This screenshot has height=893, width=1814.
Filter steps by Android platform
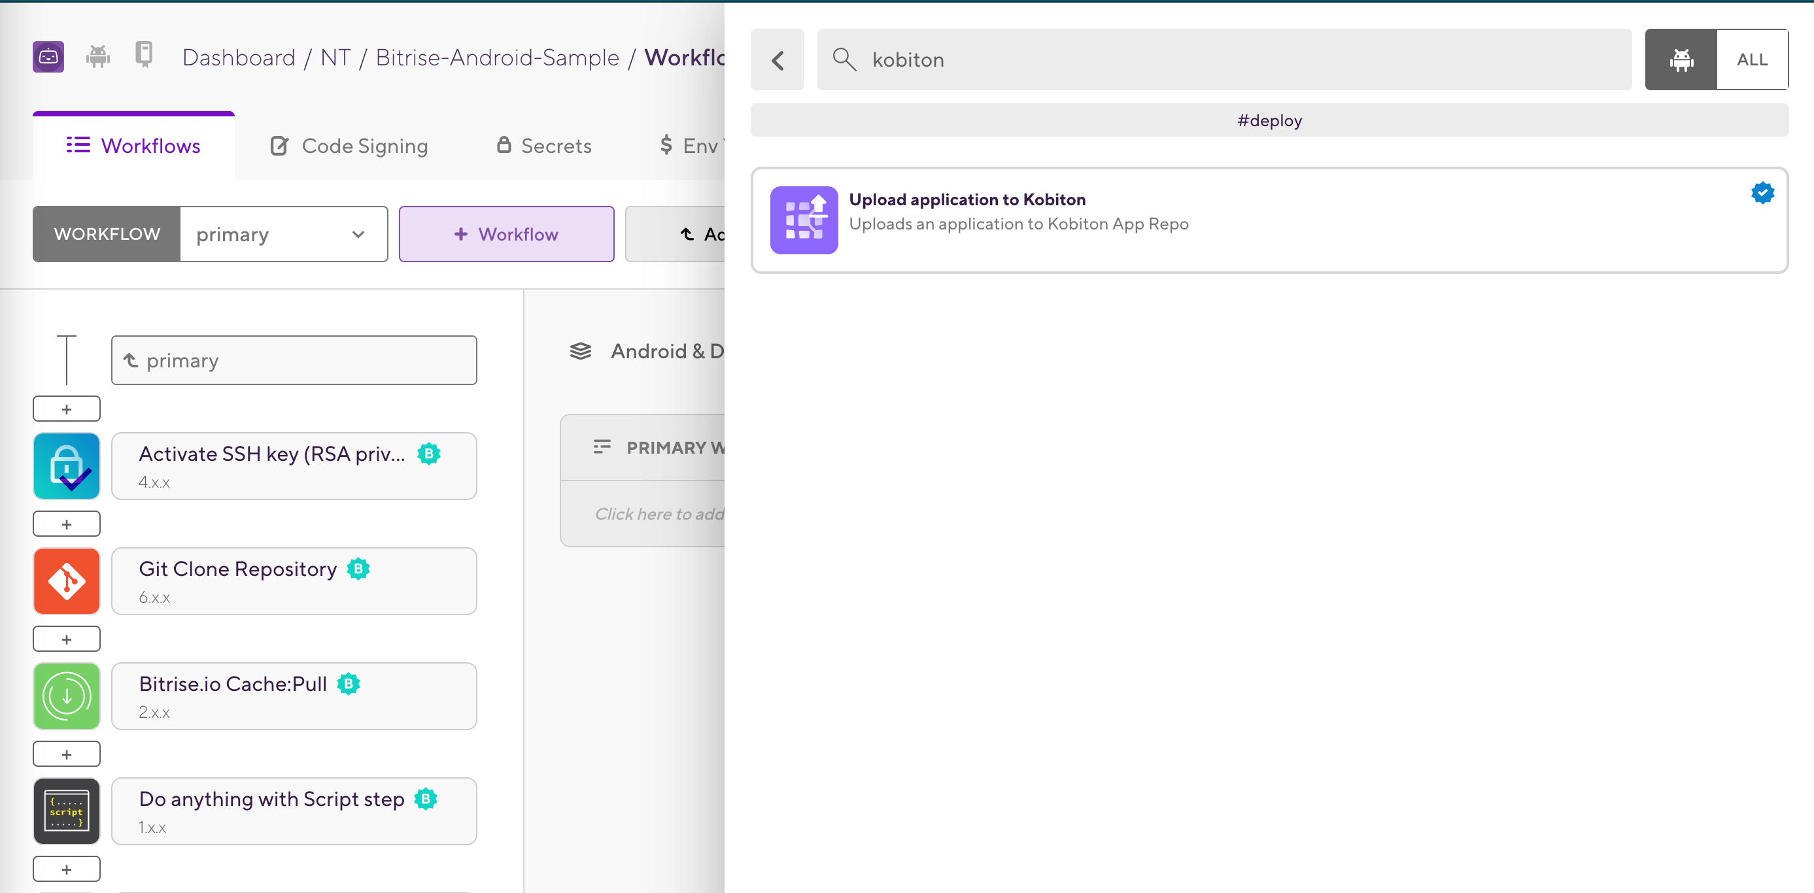pyautogui.click(x=1681, y=60)
